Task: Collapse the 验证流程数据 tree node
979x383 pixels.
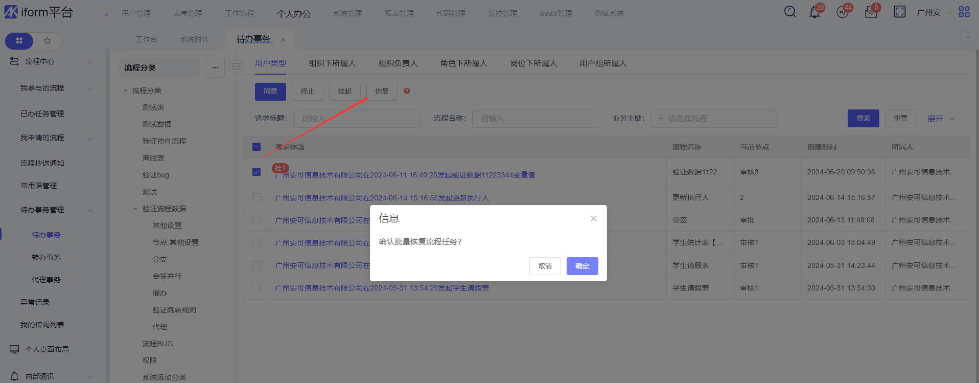Action: tap(135, 209)
